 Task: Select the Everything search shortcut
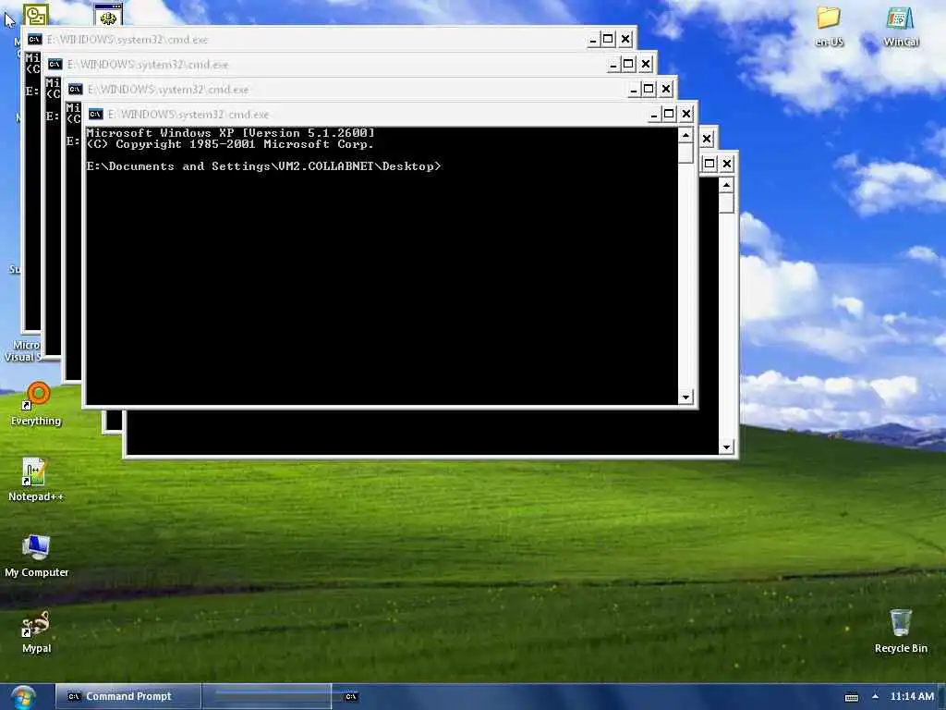pyautogui.click(x=36, y=404)
